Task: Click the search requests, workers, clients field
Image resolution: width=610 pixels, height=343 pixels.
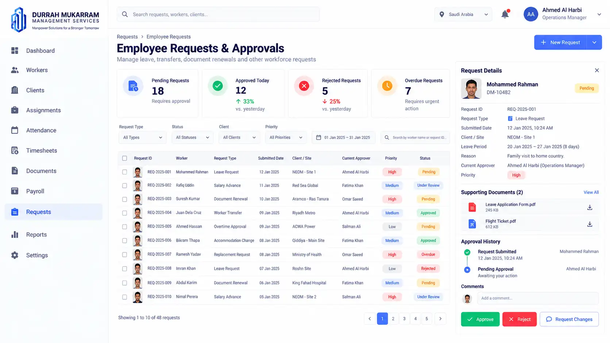Action: 218,15
